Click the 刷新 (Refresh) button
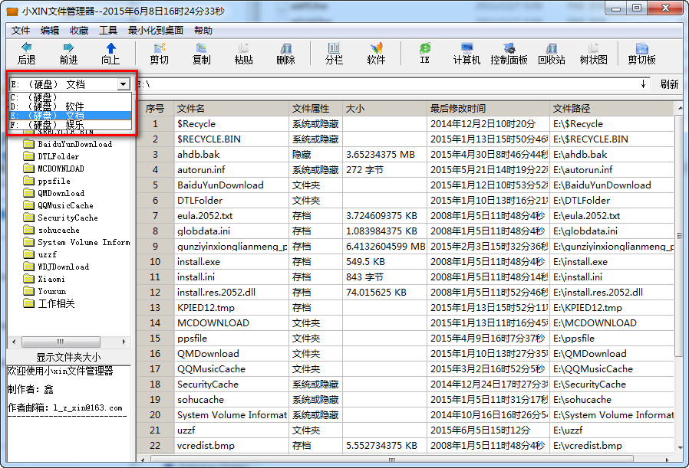689x468 pixels. [x=668, y=84]
